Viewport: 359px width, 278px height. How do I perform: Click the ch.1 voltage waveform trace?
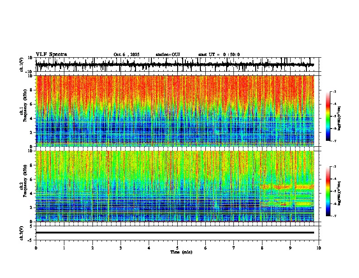click(175, 65)
